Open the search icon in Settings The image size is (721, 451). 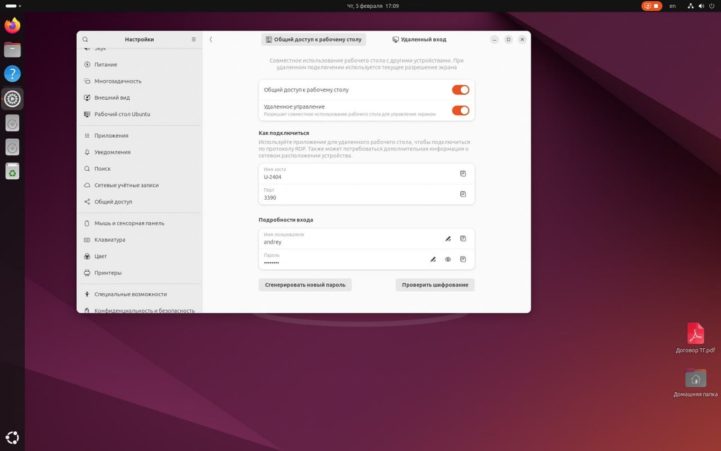tap(85, 39)
